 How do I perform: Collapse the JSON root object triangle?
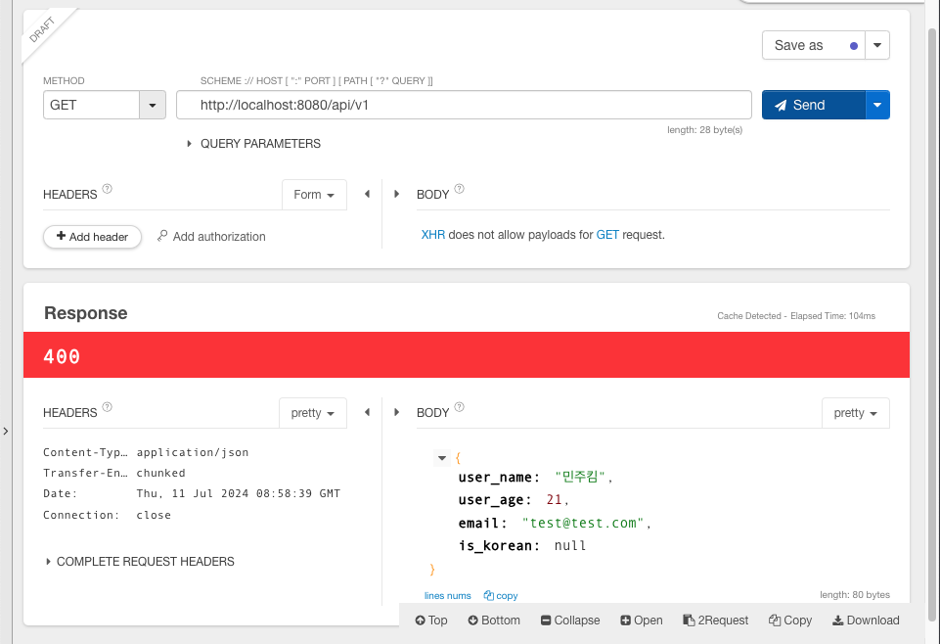(x=442, y=457)
